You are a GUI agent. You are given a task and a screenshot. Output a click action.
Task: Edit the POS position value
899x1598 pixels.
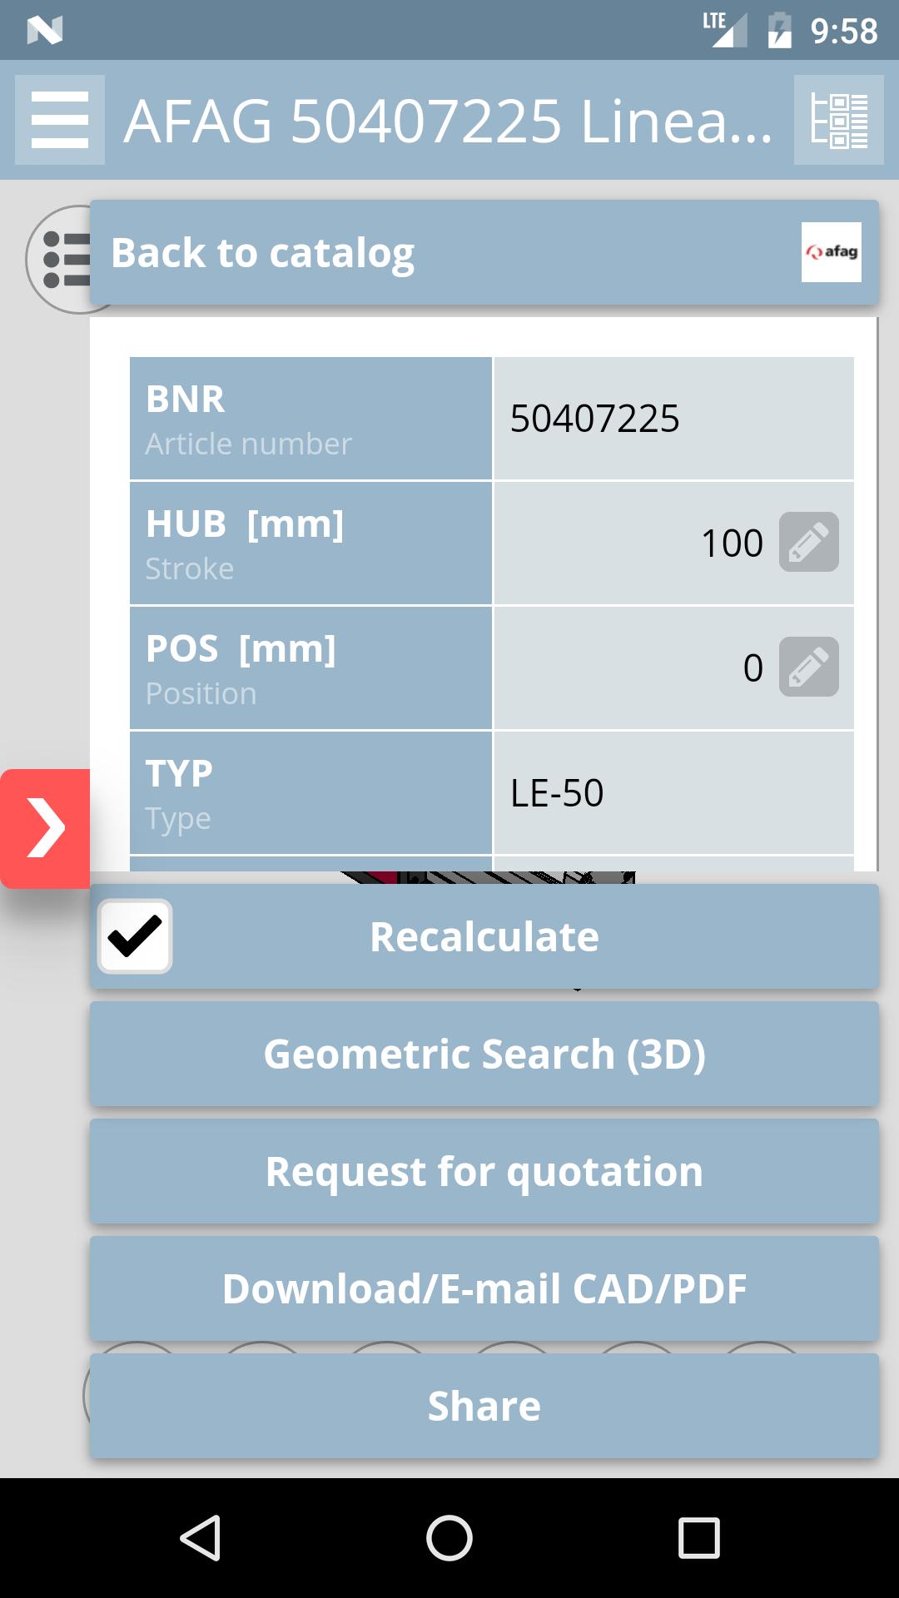(x=808, y=667)
